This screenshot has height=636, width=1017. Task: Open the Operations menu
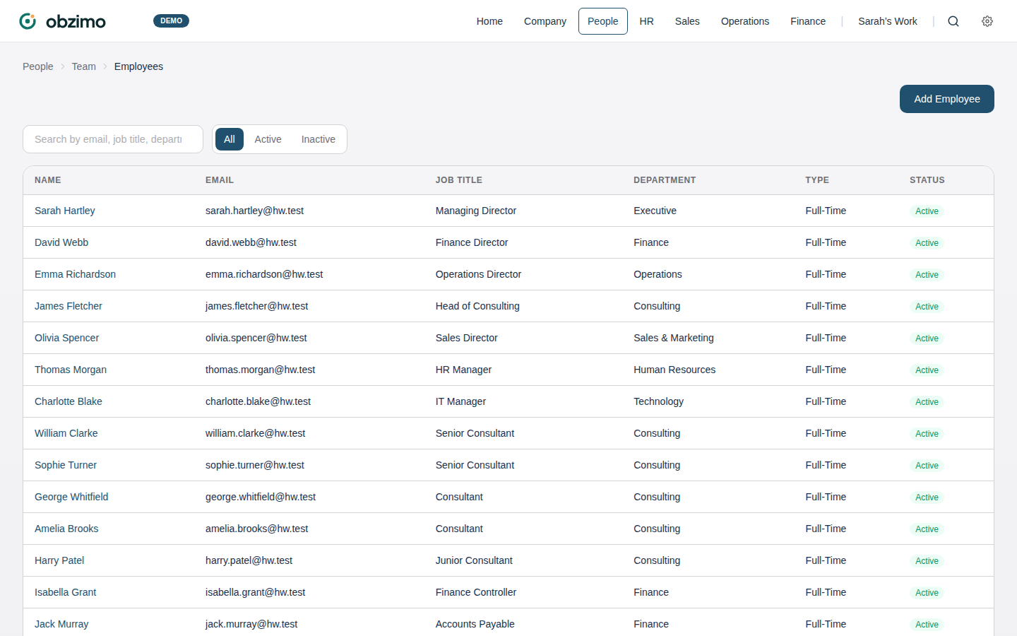[x=745, y=21]
